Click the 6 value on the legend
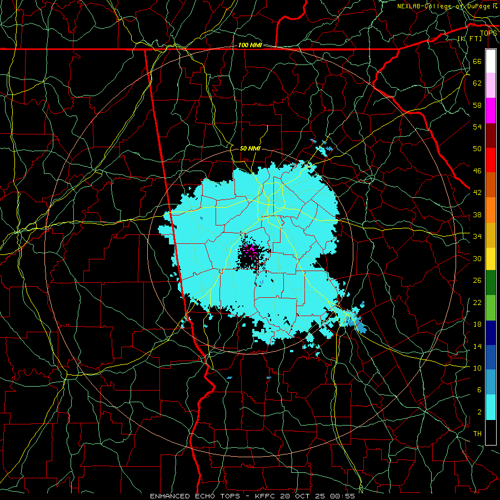500x500 pixels. click(x=479, y=389)
